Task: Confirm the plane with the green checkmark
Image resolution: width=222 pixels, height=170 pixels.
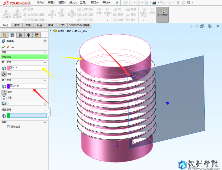Action: (x=3, y=47)
